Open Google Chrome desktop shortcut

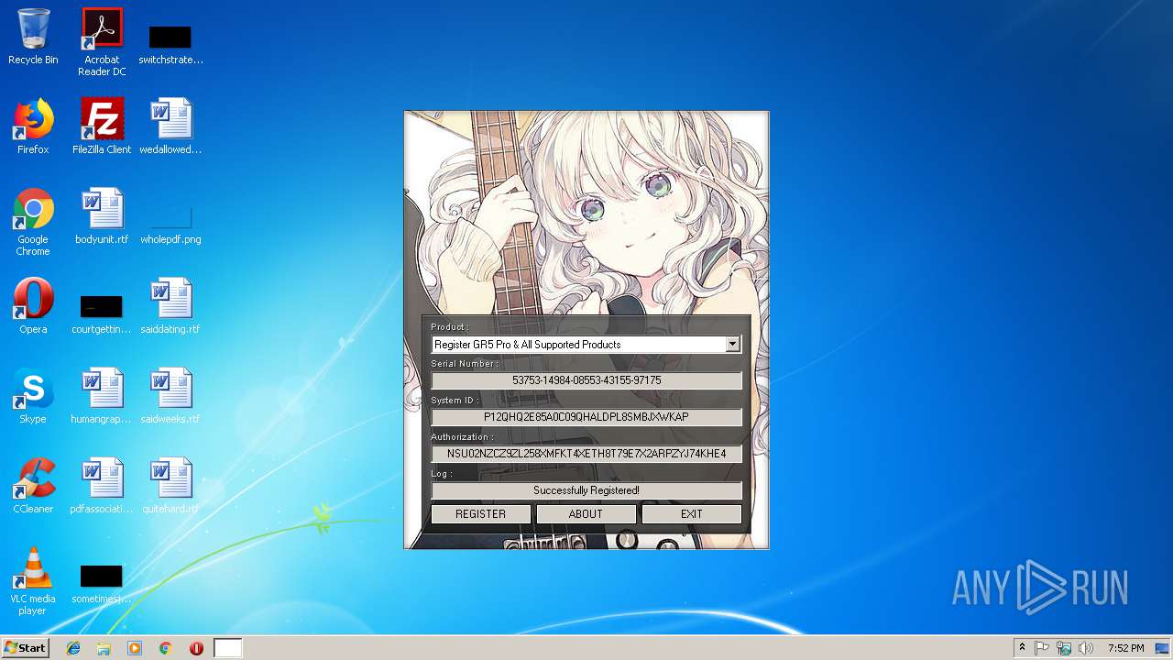coord(33,222)
